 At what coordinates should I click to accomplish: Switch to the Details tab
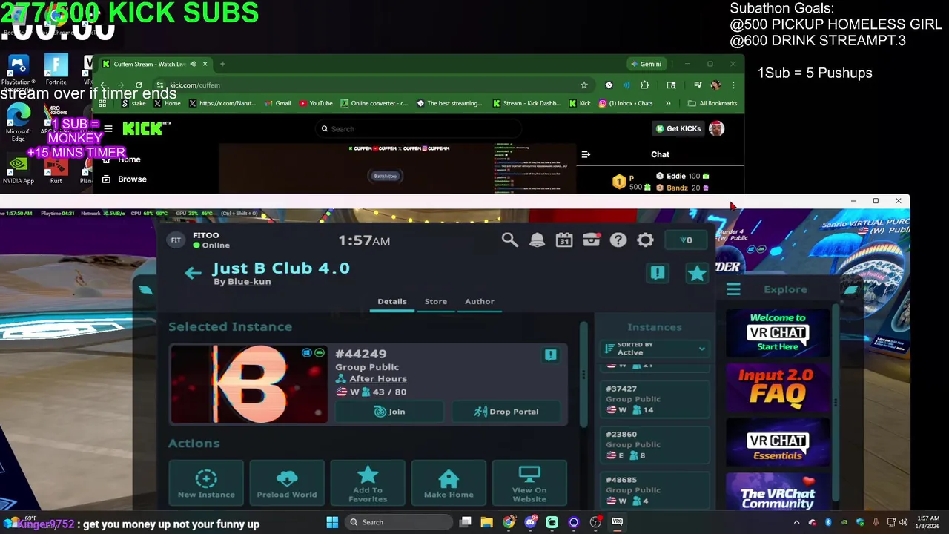point(391,301)
